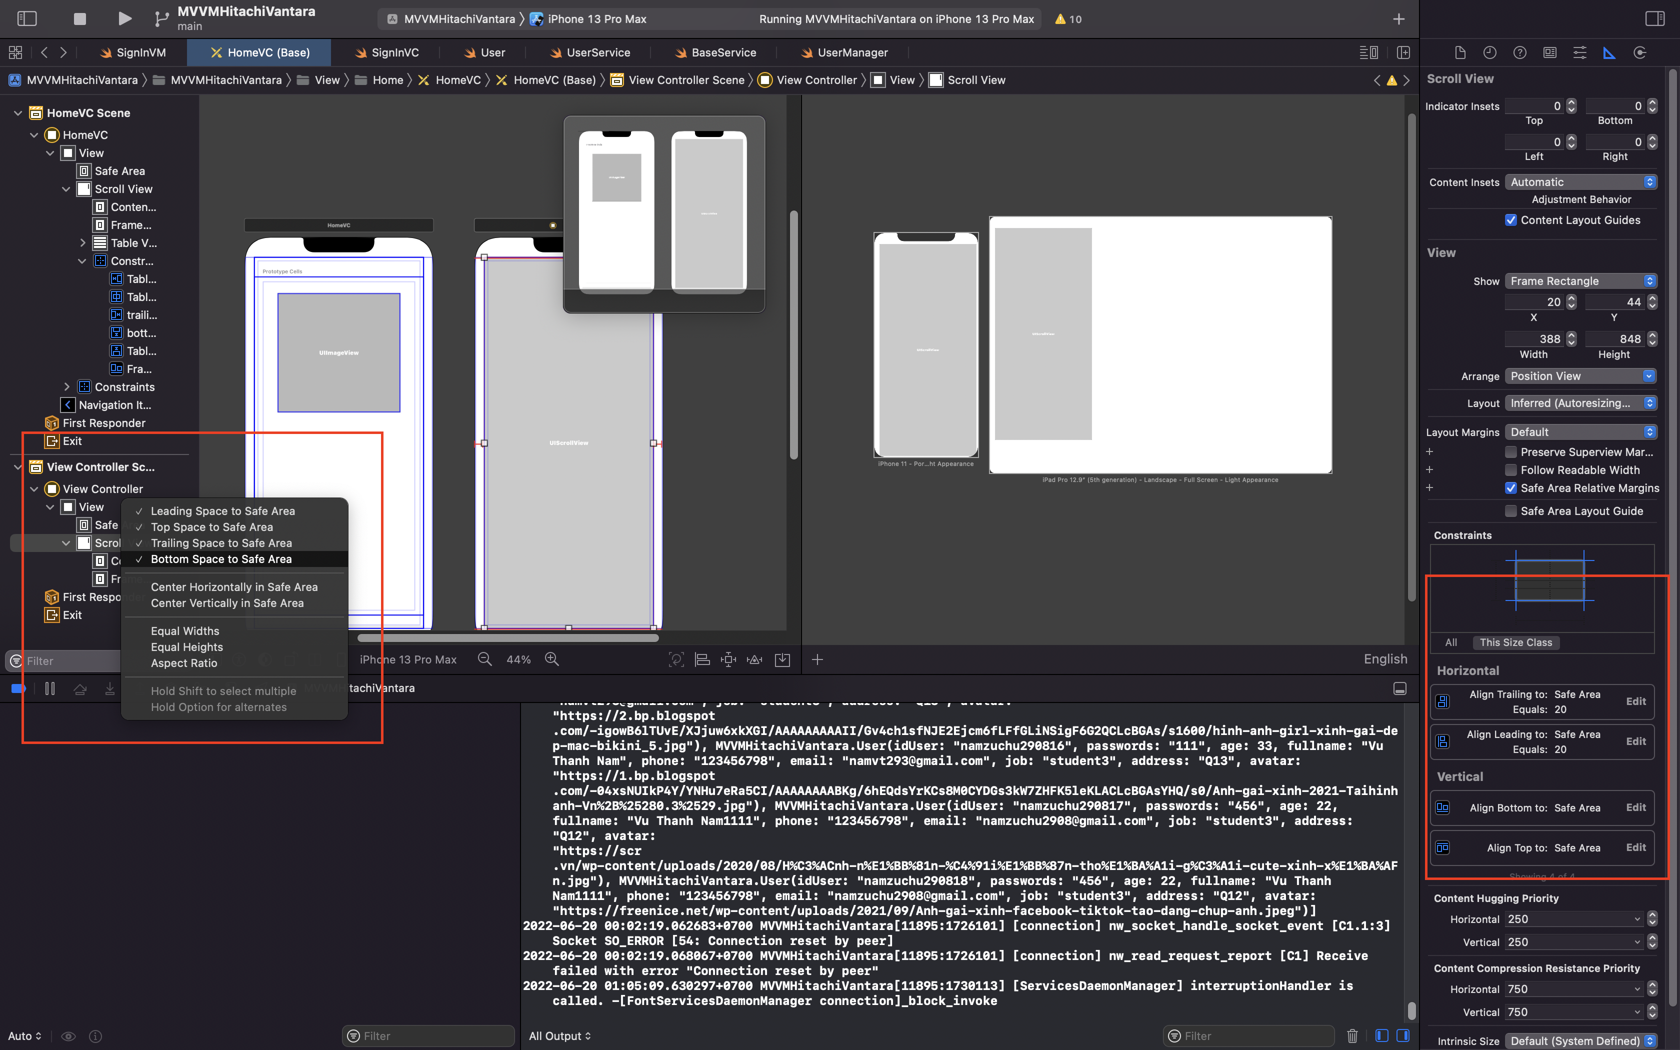Open Show Frame Rectangle dropdown

point(1580,281)
